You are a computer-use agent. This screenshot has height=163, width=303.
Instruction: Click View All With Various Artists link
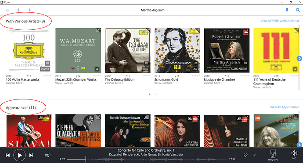280,21
